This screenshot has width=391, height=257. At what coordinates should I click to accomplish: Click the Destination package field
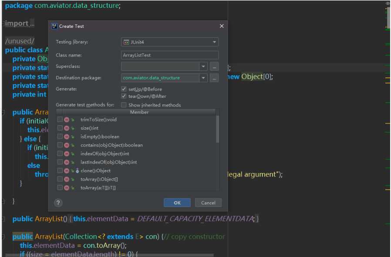[160, 78]
